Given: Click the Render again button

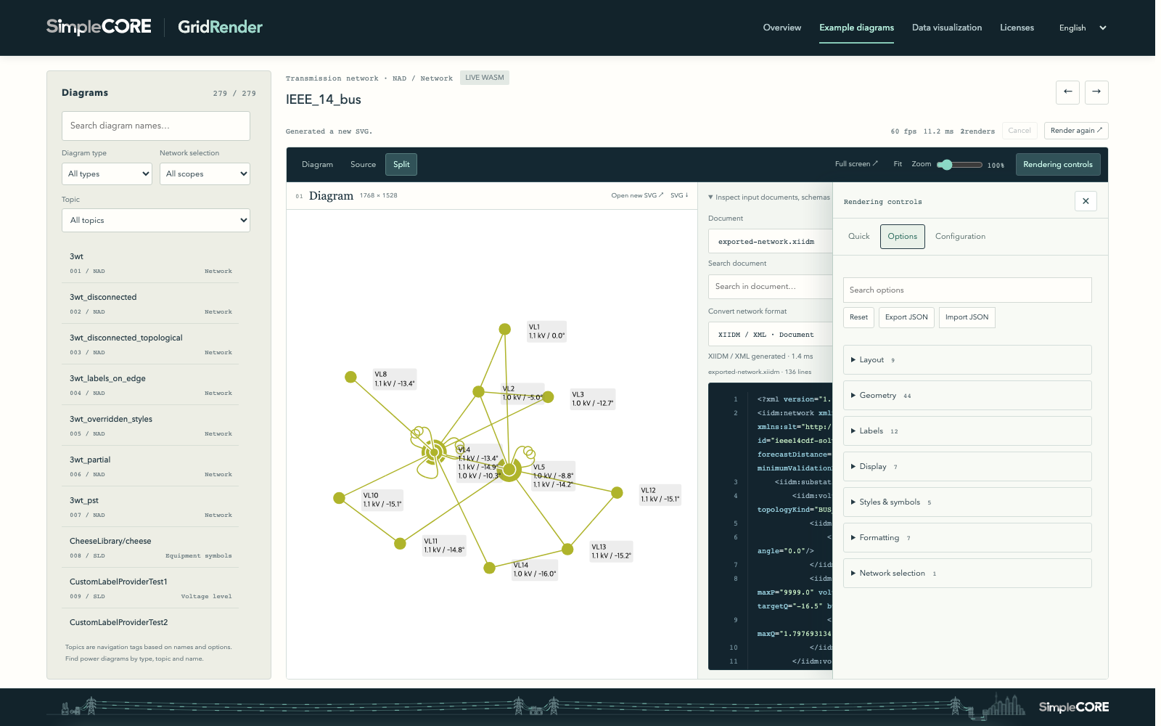Looking at the screenshot, I should tap(1076, 131).
